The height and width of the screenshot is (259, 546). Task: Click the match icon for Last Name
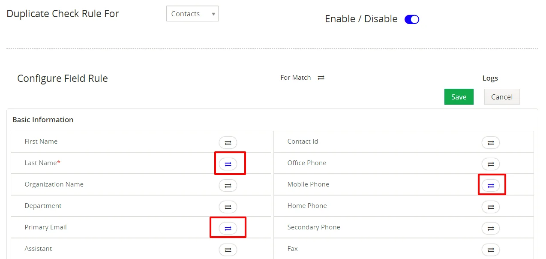228,164
